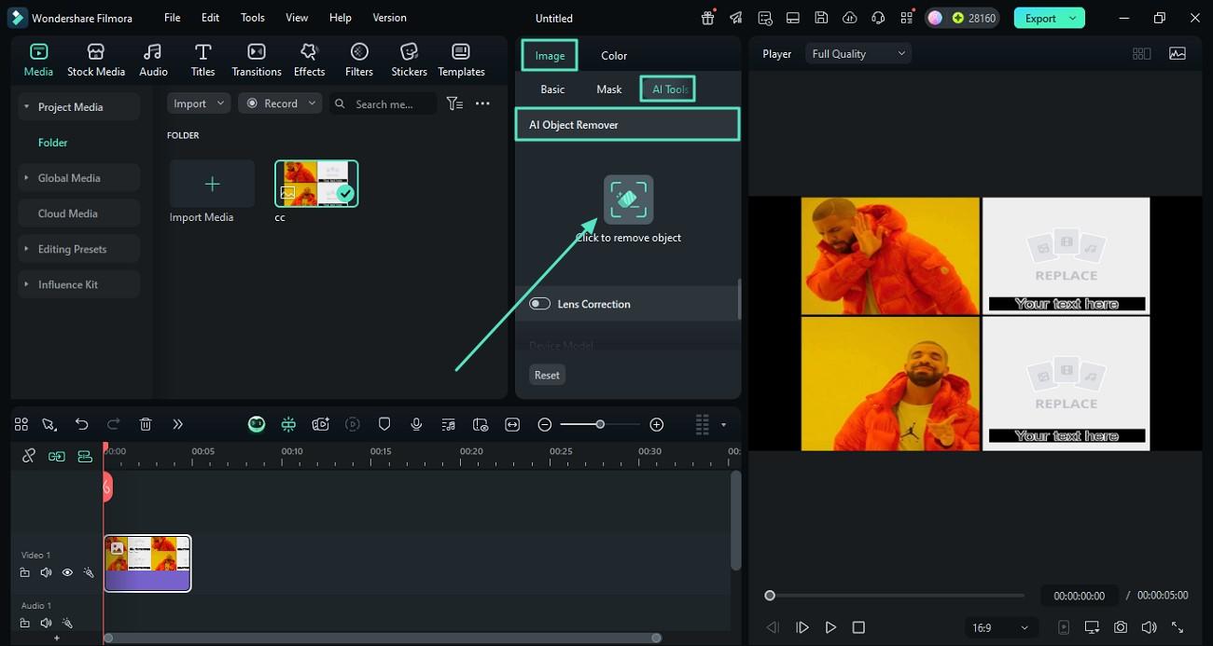Open the Audio library panel
Viewport: 1213px width, 646px height.
[153, 61]
